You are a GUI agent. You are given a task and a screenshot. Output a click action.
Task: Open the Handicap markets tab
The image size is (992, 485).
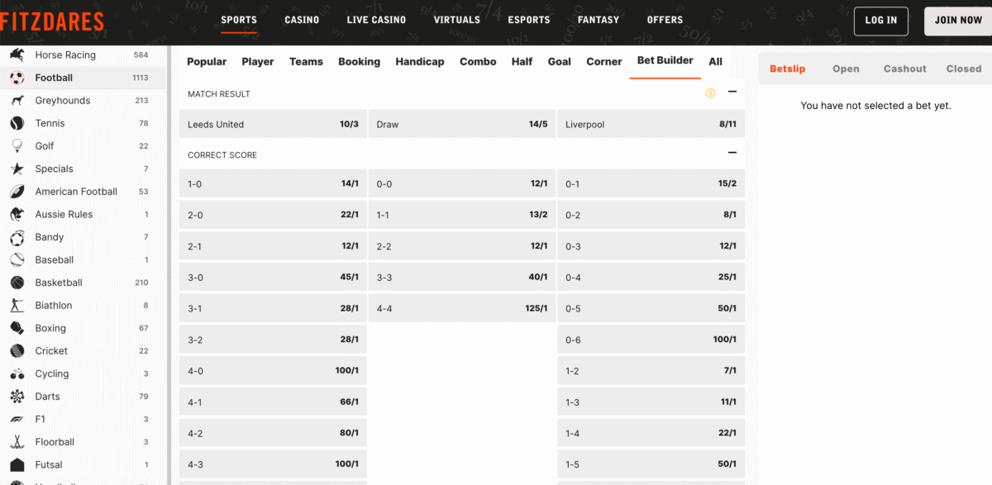pos(419,62)
